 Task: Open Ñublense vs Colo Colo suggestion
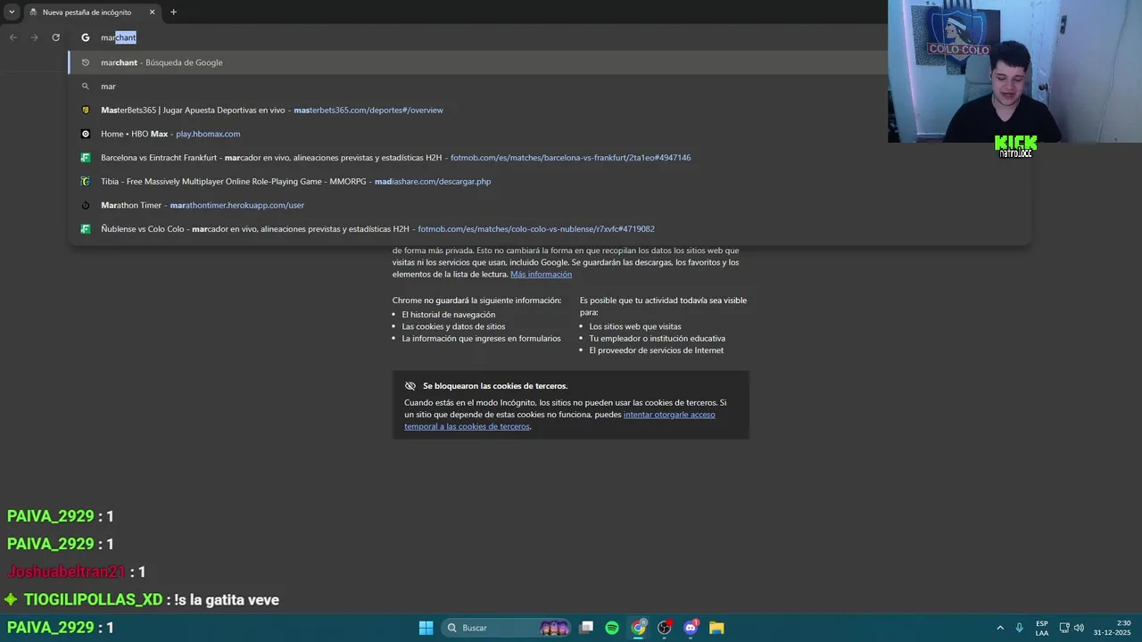[x=550, y=229]
